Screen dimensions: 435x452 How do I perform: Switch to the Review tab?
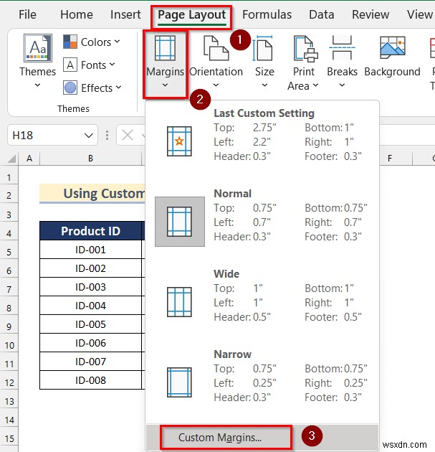click(371, 14)
